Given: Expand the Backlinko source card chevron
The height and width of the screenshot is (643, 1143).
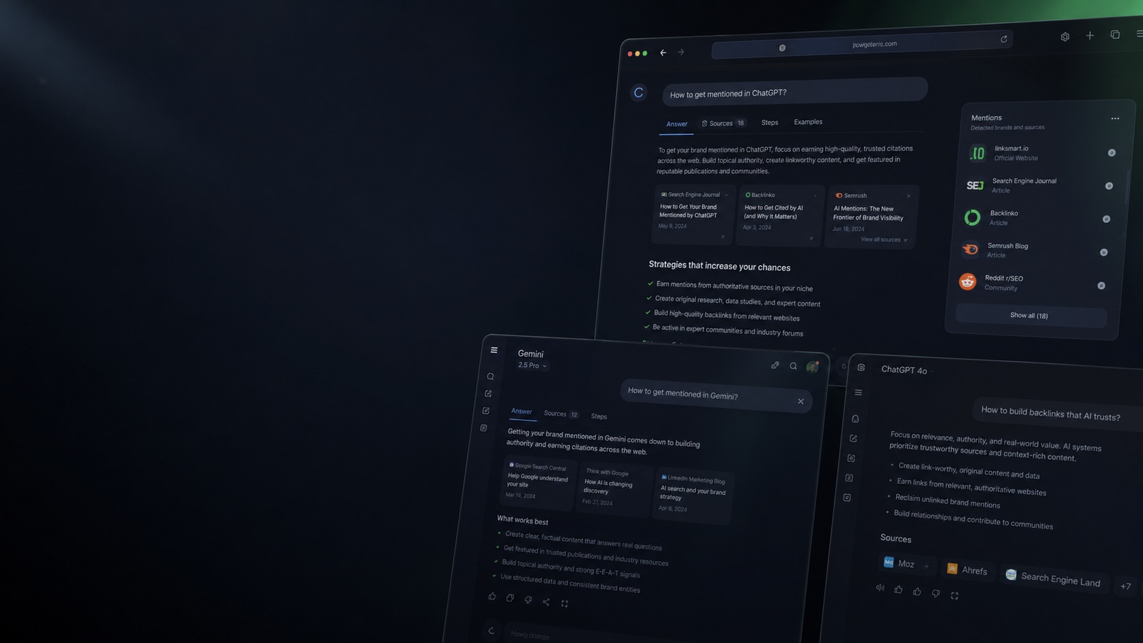Looking at the screenshot, I should [x=815, y=196].
